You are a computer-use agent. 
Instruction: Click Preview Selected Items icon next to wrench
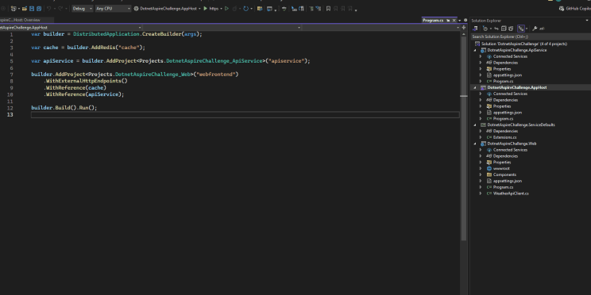(542, 29)
